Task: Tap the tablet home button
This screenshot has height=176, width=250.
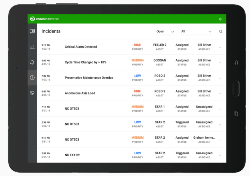Action: (x=236, y=88)
